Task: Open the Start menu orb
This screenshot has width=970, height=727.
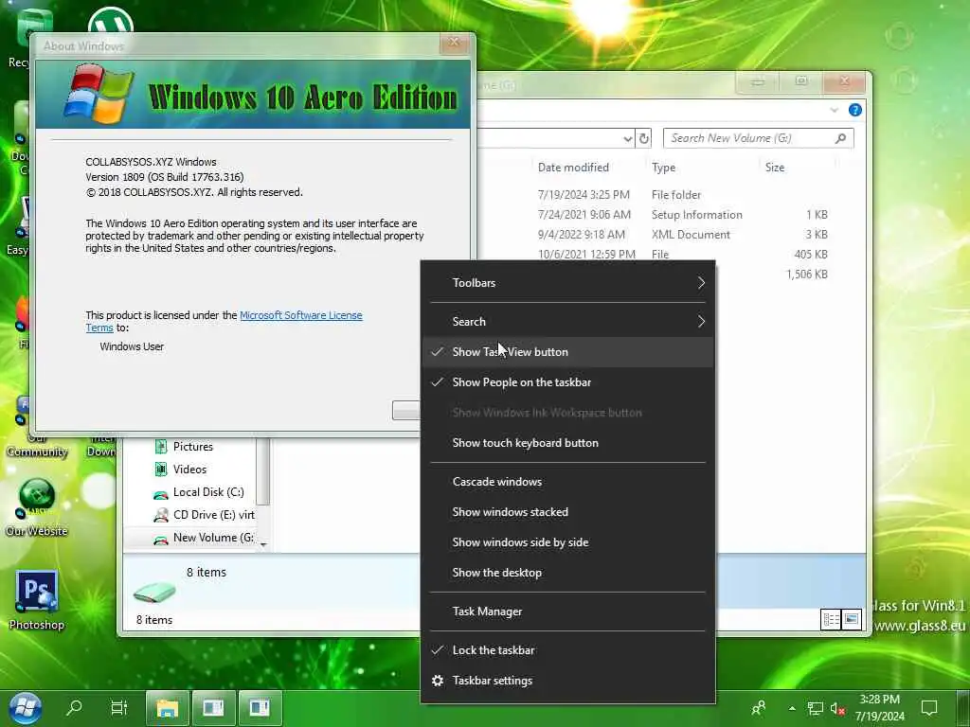Action: [26, 708]
